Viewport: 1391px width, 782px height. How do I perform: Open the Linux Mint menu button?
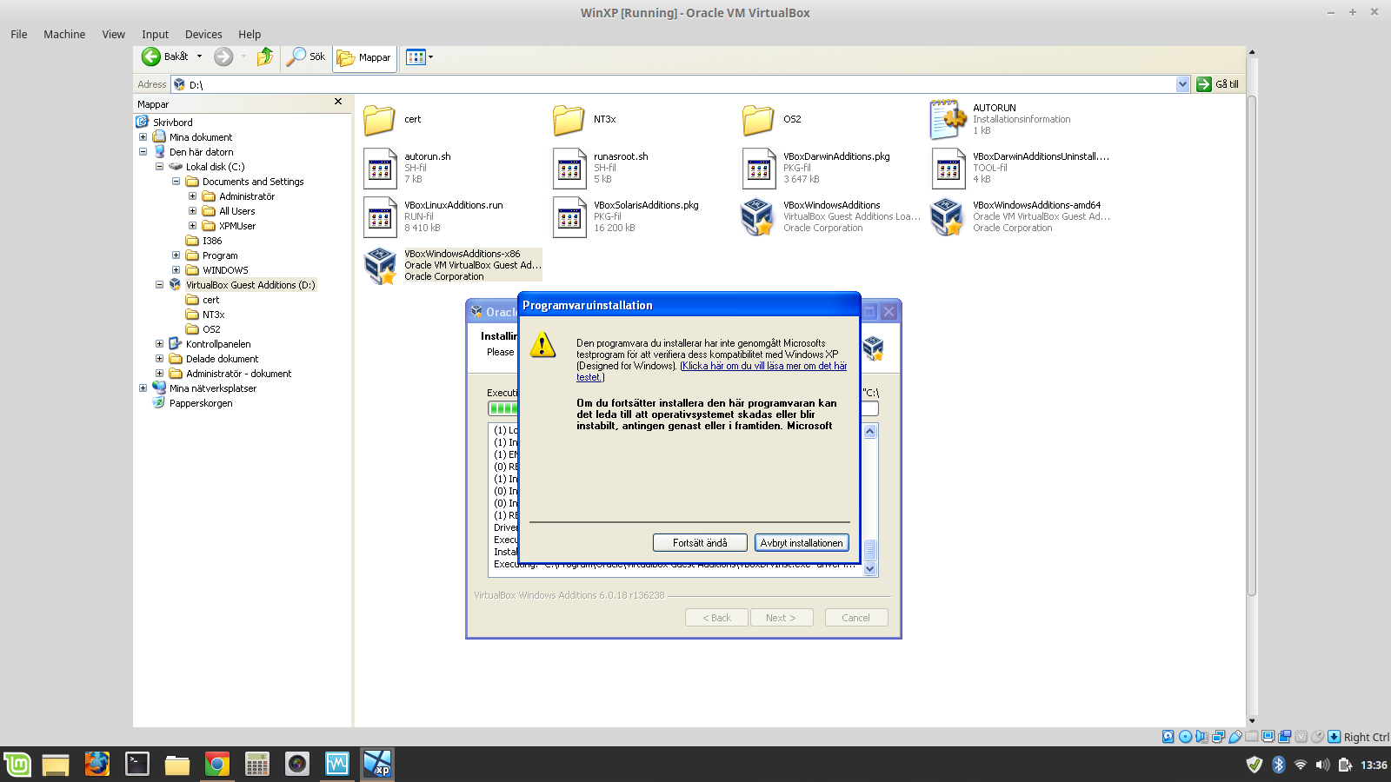point(17,765)
